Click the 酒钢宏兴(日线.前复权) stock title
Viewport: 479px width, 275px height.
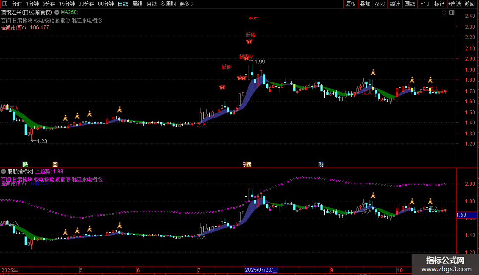tap(27, 12)
